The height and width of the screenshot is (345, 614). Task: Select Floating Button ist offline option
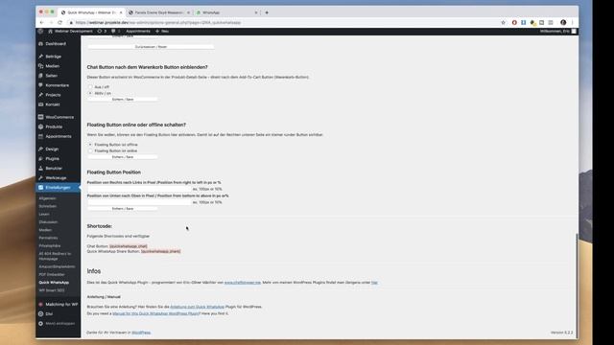90,145
